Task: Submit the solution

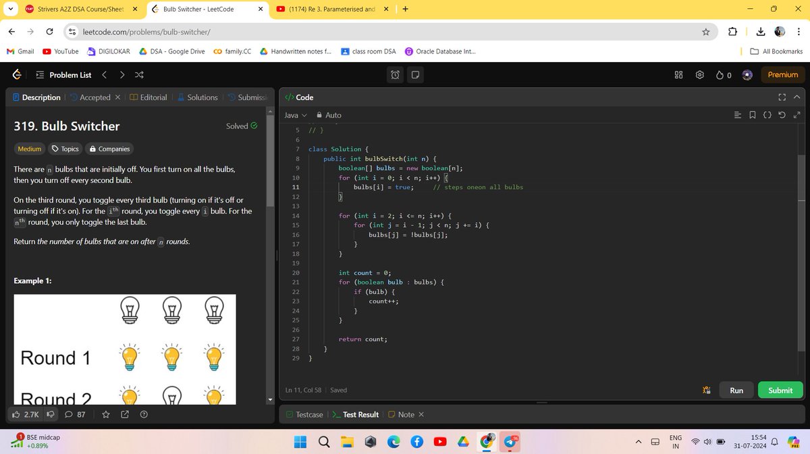Action: tap(780, 390)
